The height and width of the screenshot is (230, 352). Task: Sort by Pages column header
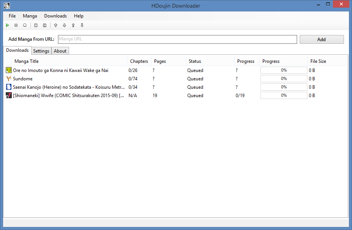tap(168, 61)
